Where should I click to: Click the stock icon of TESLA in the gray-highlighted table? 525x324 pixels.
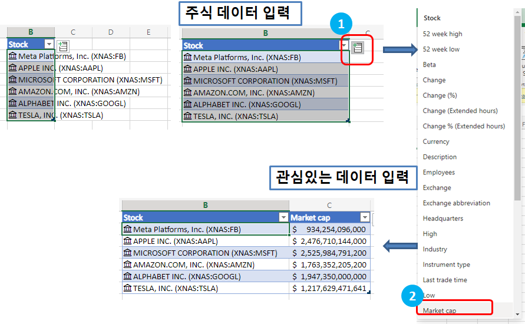[x=188, y=116]
